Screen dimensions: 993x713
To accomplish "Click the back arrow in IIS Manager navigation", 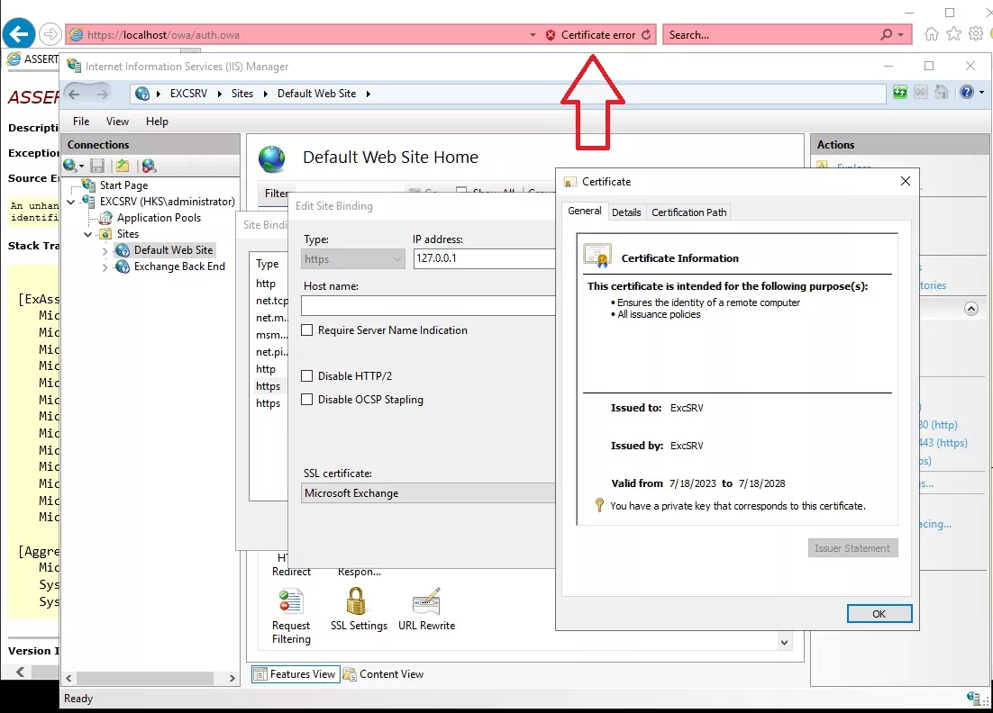I will 74,94.
